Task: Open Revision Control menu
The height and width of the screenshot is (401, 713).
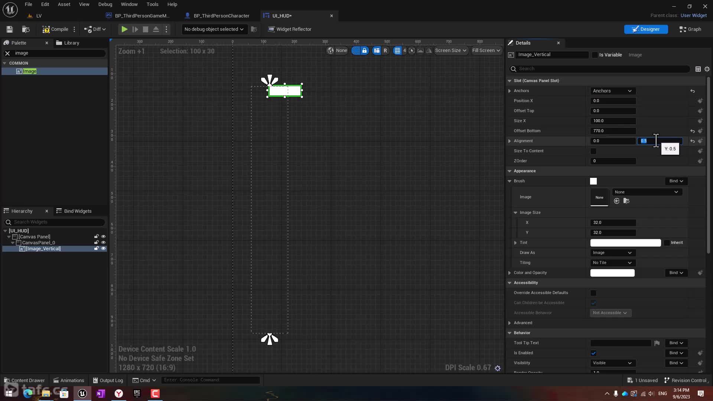Action: point(686,380)
